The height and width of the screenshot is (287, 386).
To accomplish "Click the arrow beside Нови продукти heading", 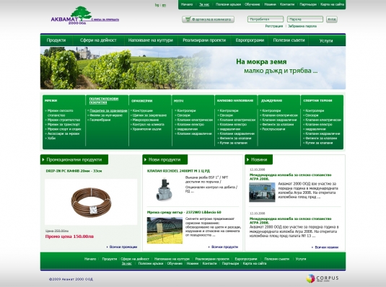I will tap(146, 160).
